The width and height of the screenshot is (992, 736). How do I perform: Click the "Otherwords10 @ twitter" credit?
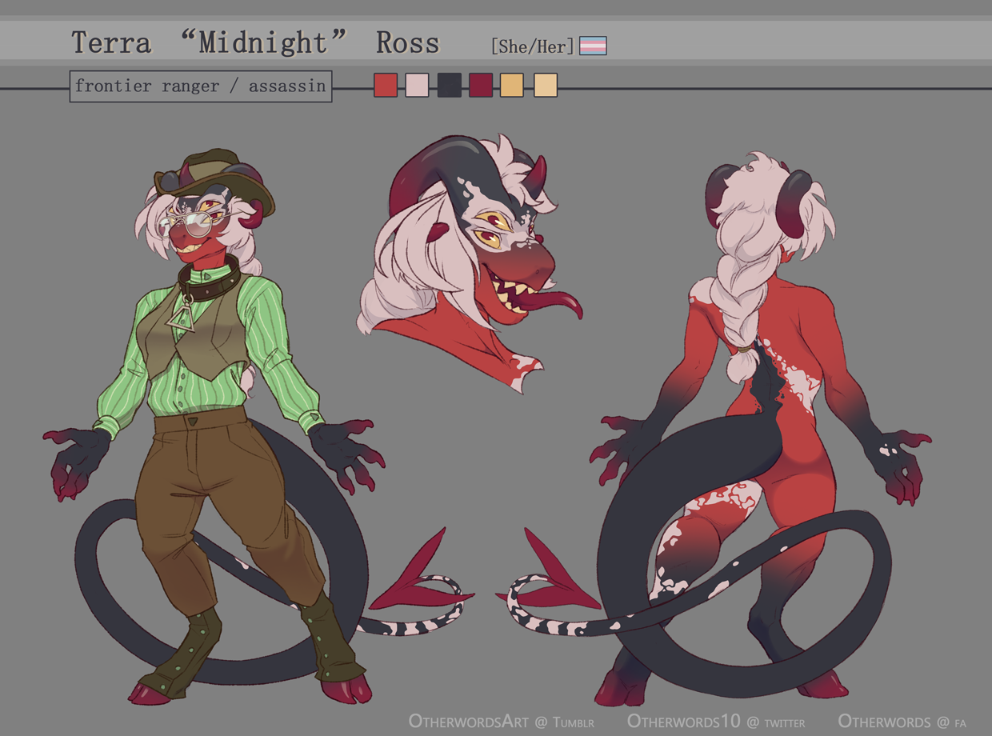point(715,722)
